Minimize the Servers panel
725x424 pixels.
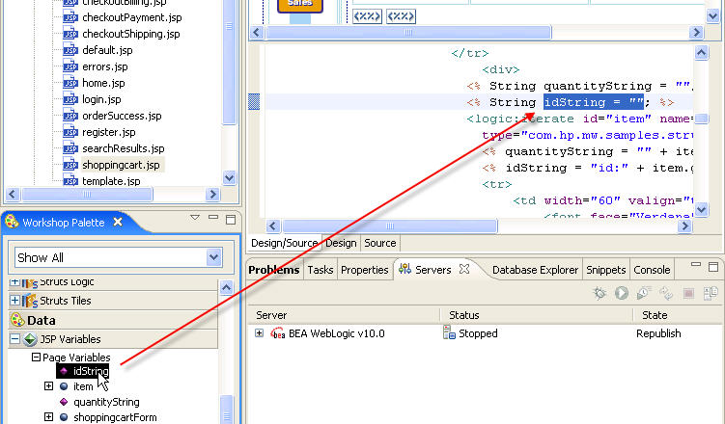[696, 264]
